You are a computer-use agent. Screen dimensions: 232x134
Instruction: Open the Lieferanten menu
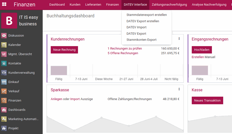pos(93,5)
